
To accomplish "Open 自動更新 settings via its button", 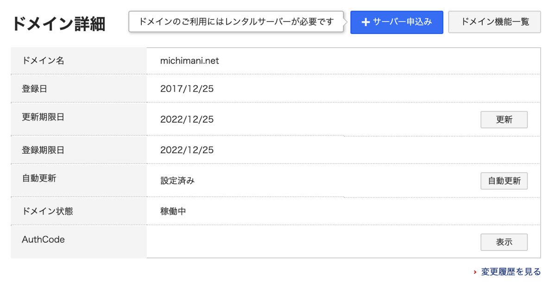I will tap(504, 181).
